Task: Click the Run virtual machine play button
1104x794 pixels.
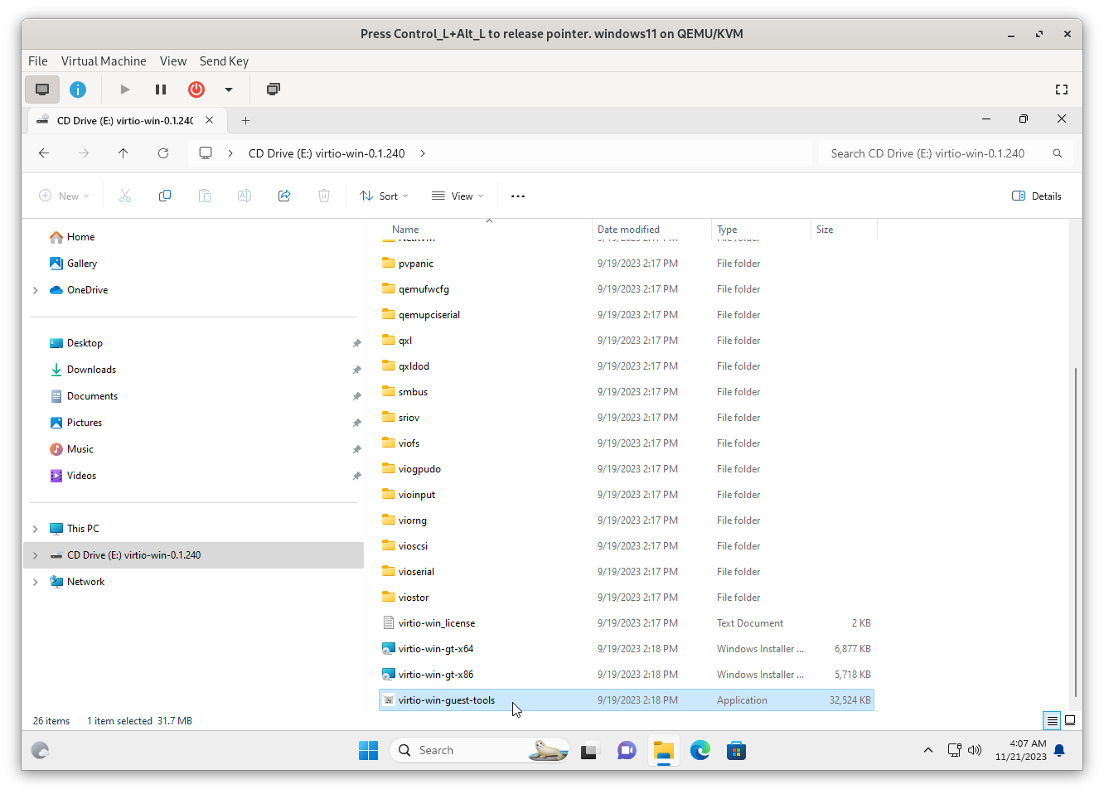Action: (125, 90)
